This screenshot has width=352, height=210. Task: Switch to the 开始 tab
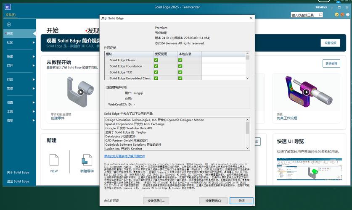click(53, 30)
